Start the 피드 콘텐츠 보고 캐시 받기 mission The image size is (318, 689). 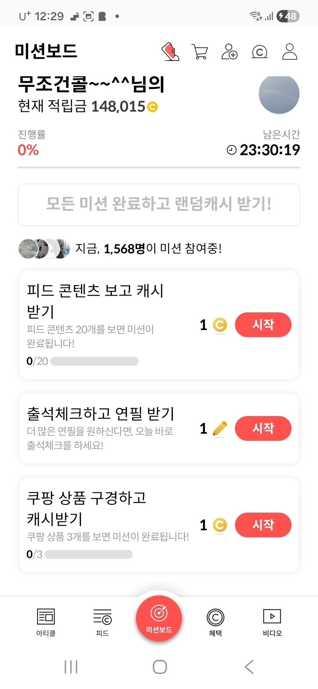pos(263,325)
